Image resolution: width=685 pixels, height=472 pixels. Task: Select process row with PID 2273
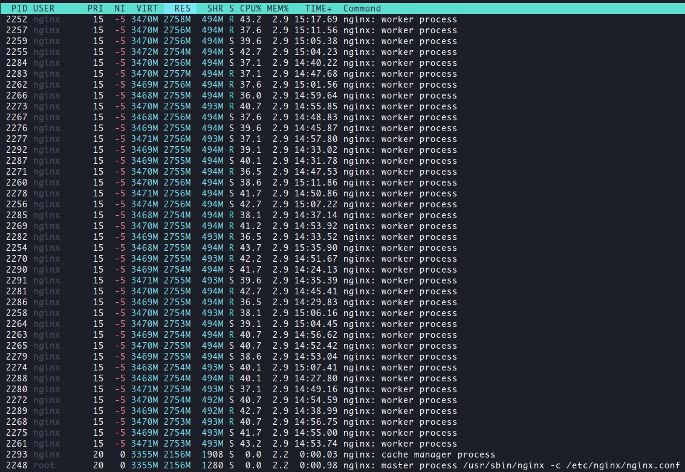point(342,106)
